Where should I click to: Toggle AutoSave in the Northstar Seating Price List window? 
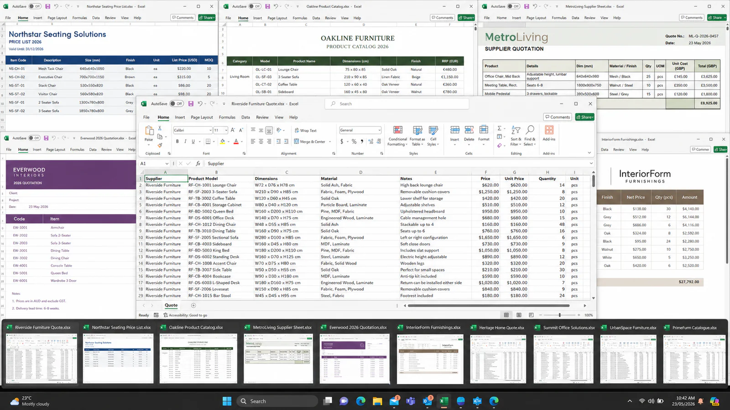35,6
